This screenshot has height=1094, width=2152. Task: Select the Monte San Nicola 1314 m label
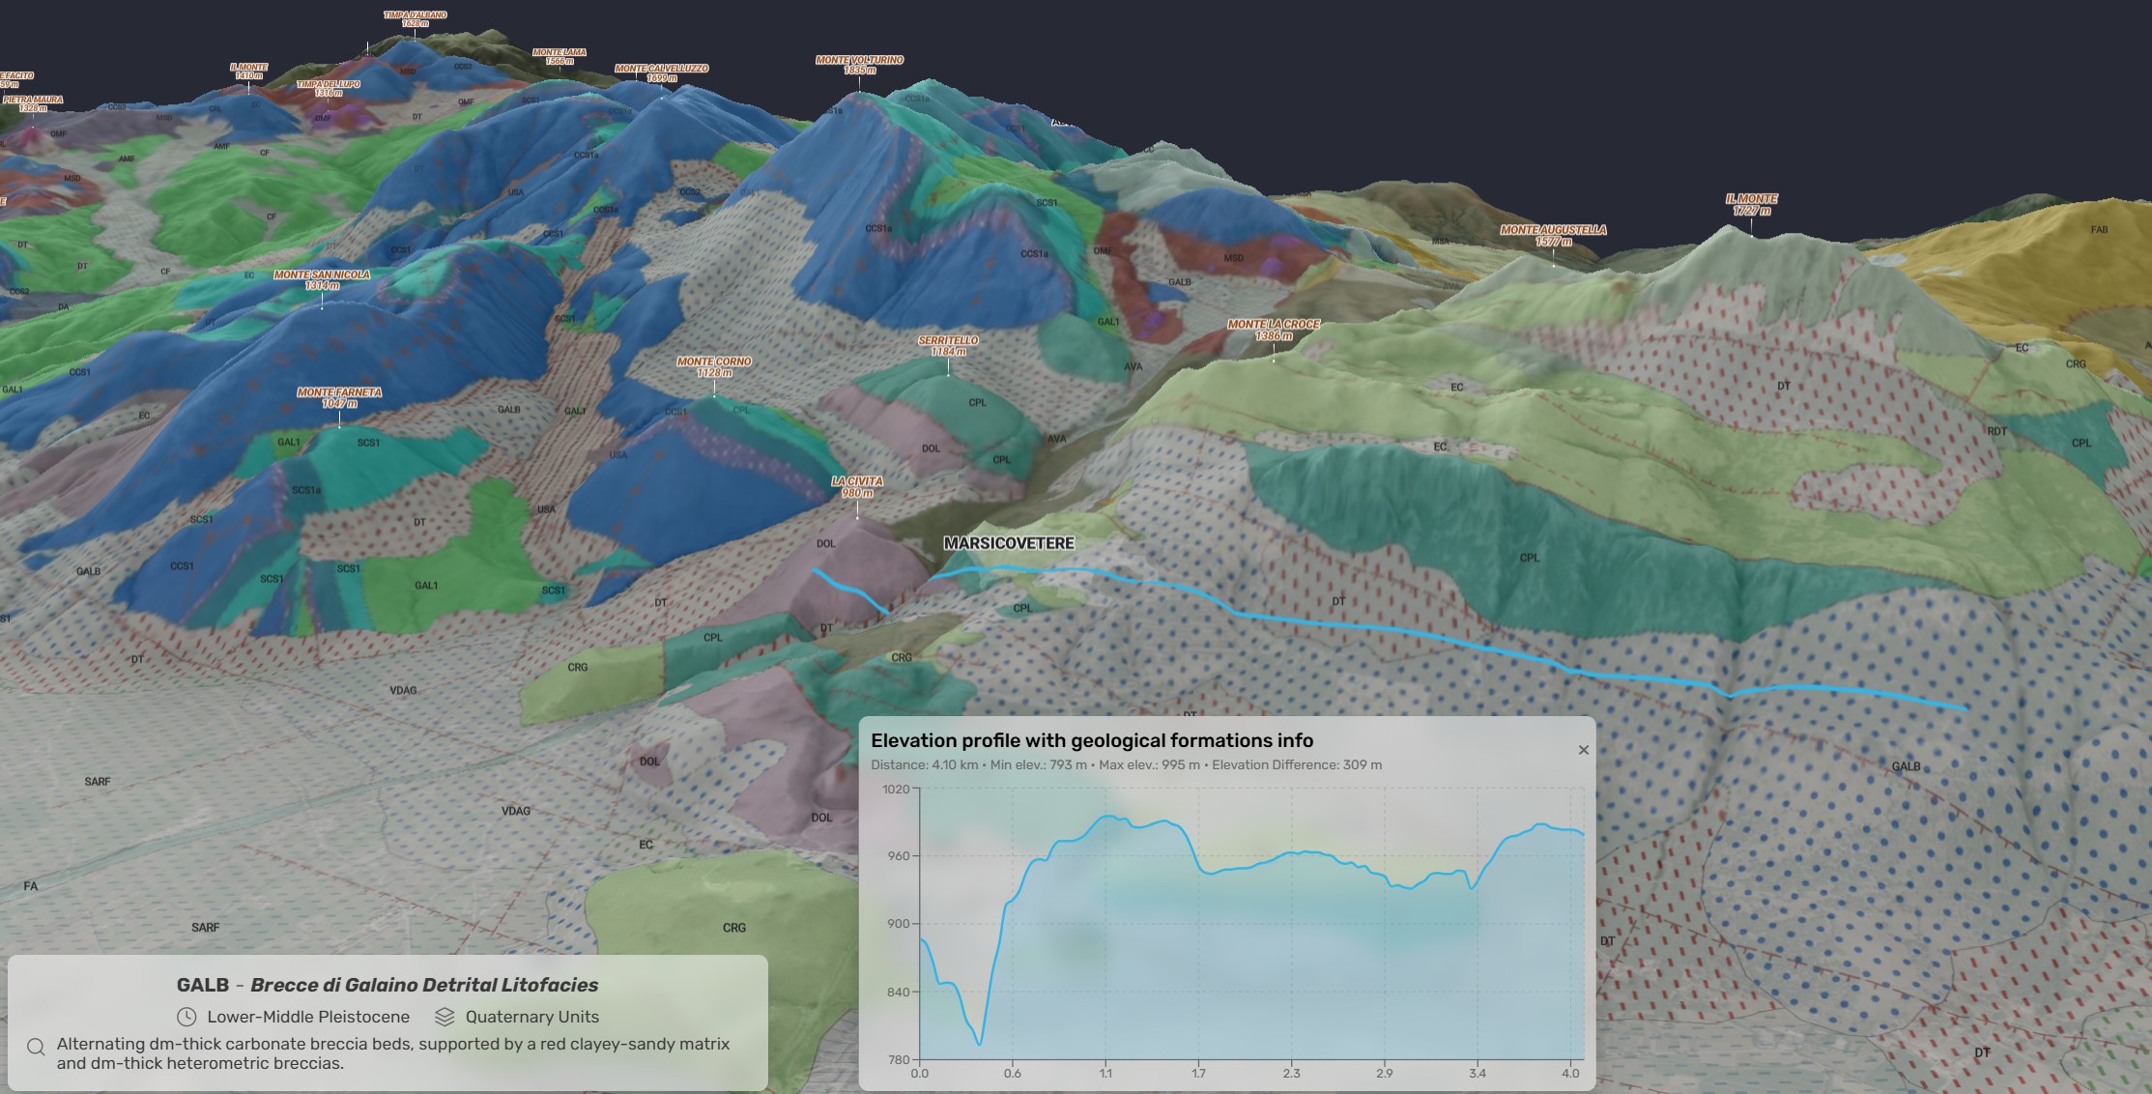point(322,279)
